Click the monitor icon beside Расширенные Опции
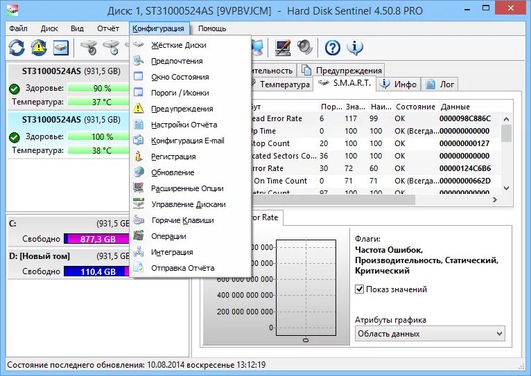This screenshot has height=376, width=531. 138,188
